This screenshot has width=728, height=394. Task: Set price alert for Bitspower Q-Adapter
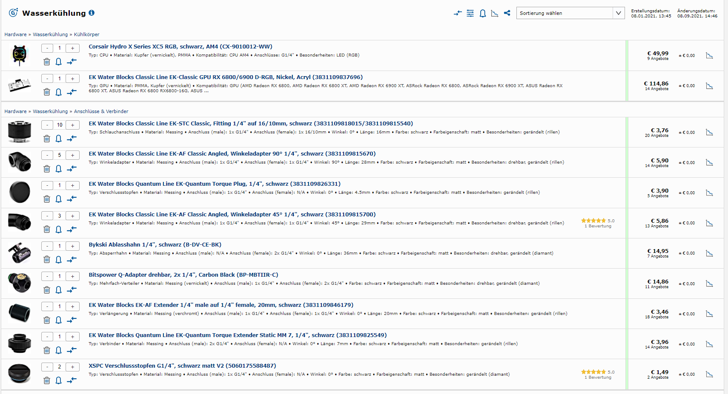pos(59,290)
